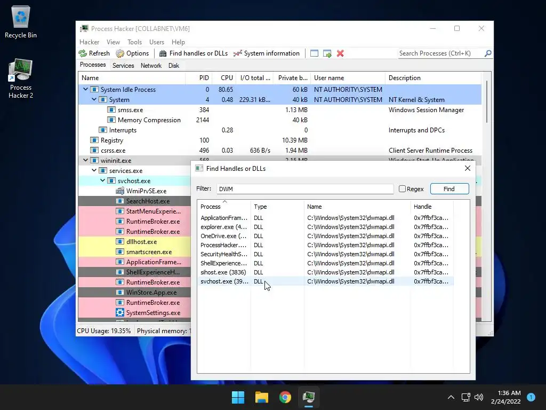Click Process Hacker taskbar icon
This screenshot has width=546, height=410.
pyautogui.click(x=309, y=397)
